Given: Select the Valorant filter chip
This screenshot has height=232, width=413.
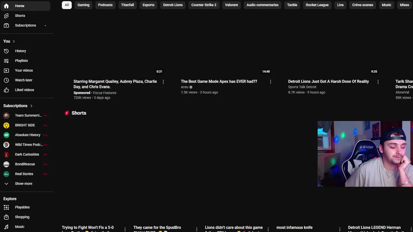Looking at the screenshot, I should 231,5.
